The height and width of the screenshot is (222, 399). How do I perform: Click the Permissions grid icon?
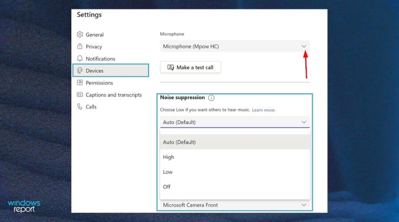[x=80, y=83]
